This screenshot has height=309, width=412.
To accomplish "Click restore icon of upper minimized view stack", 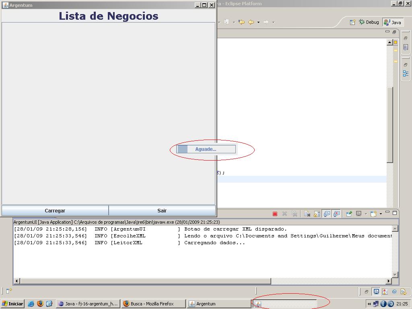I will (x=406, y=38).
